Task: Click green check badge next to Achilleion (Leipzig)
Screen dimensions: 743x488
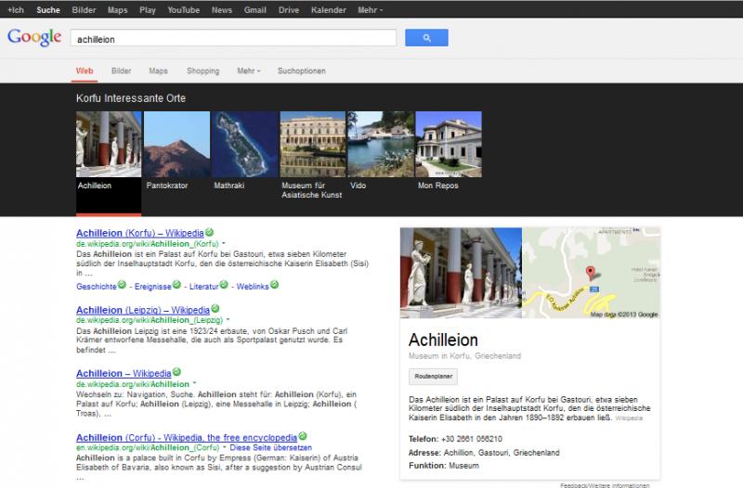Action: [x=215, y=309]
